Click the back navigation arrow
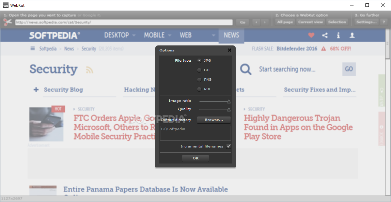 pyautogui.click(x=256, y=22)
